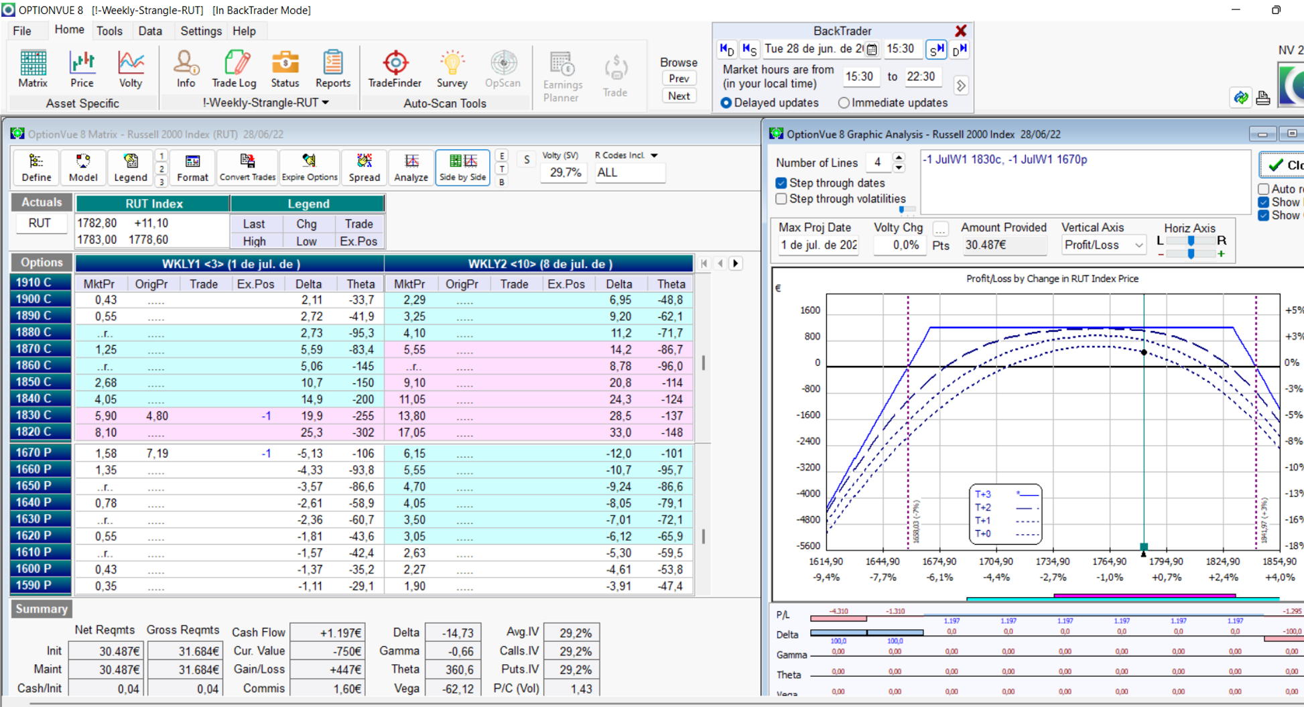The height and width of the screenshot is (707, 1304).
Task: Click the Volty (SV) 29,7% field
Action: pos(565,173)
